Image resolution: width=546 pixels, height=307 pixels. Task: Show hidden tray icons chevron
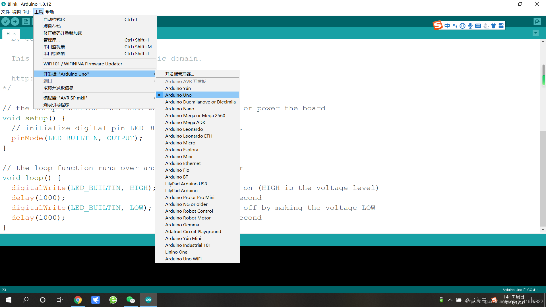[450, 300]
